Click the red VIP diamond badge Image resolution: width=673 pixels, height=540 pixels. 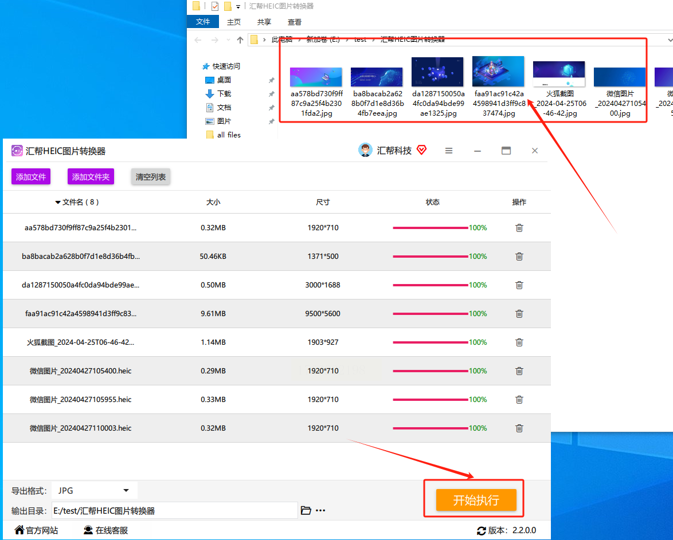click(421, 151)
